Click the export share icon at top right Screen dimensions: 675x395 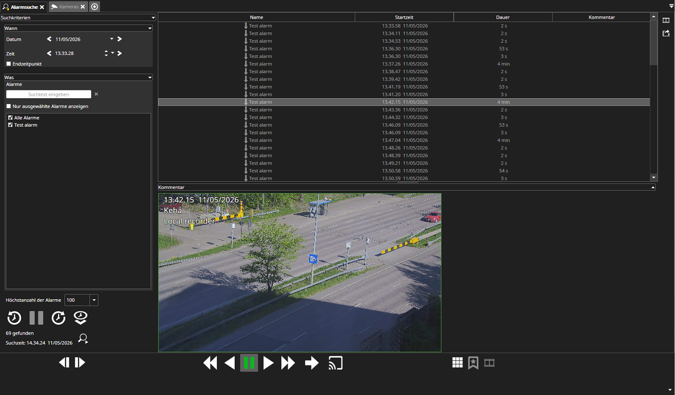click(666, 33)
